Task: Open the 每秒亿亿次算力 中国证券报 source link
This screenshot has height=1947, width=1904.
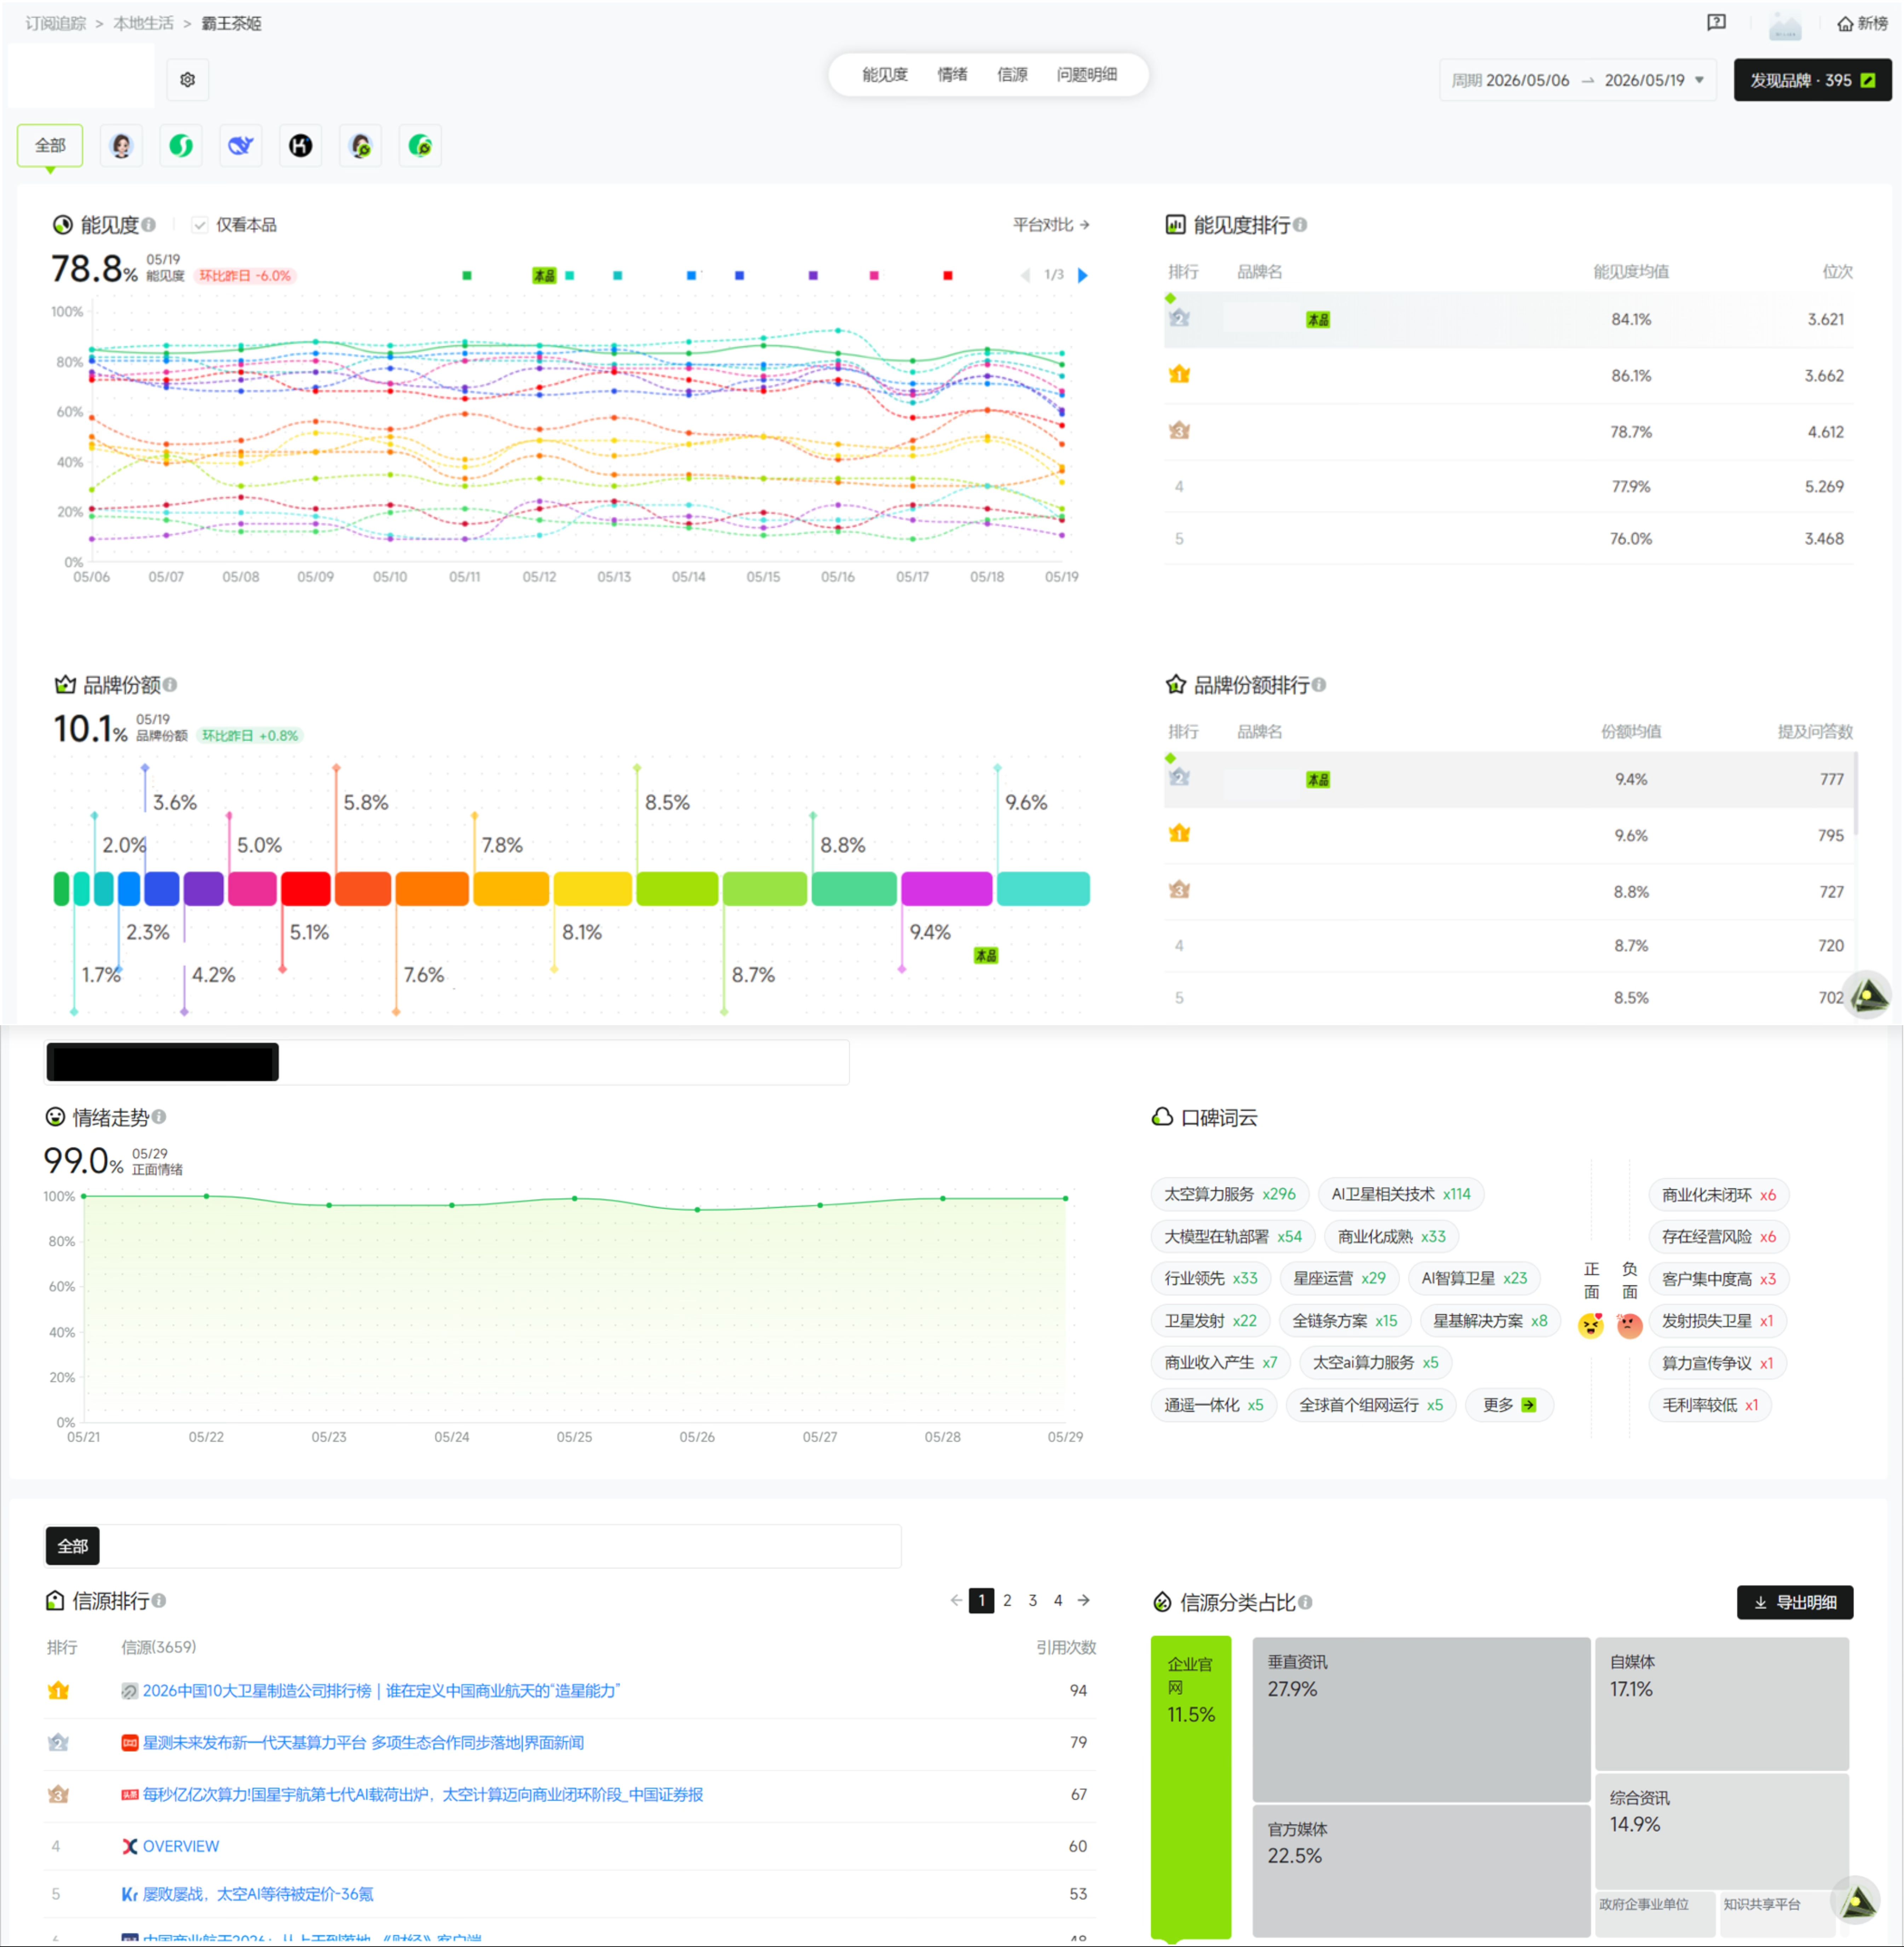Action: 423,1795
